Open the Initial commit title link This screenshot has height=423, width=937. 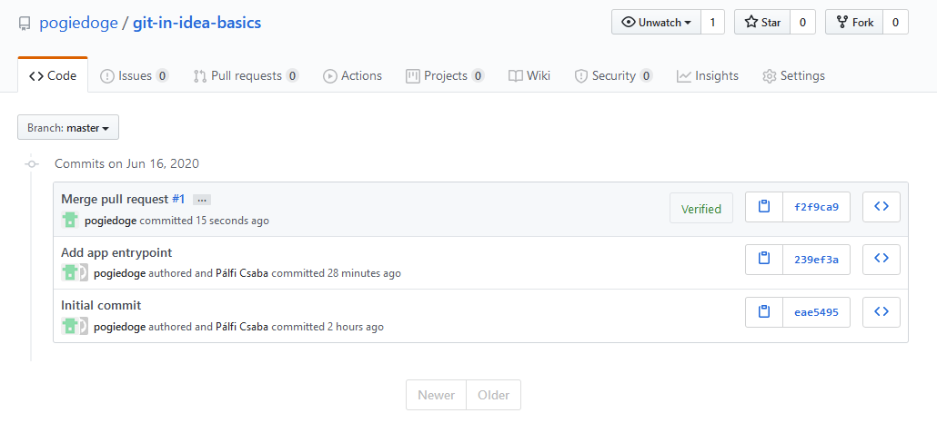click(x=101, y=306)
